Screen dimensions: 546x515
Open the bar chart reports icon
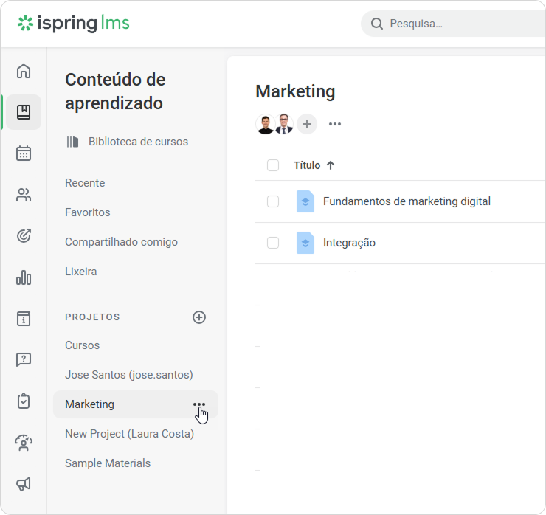24,277
